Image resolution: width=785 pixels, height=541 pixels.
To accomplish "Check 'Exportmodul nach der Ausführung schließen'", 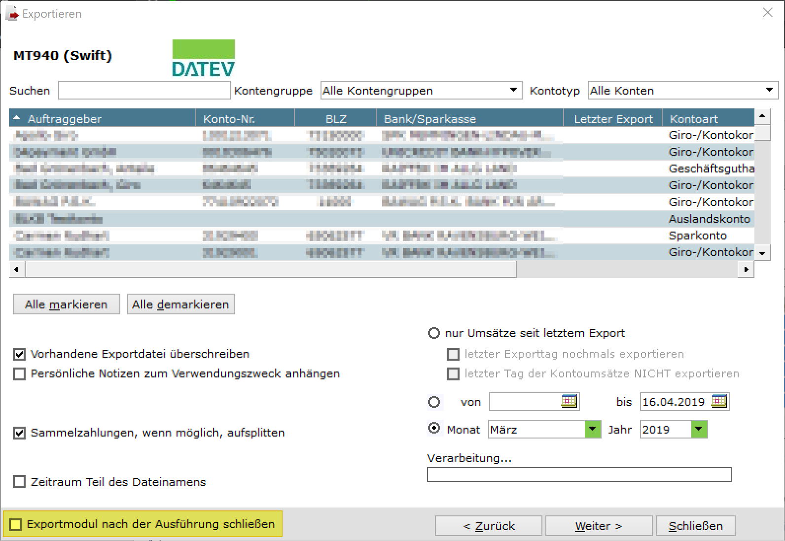I will click(x=16, y=524).
